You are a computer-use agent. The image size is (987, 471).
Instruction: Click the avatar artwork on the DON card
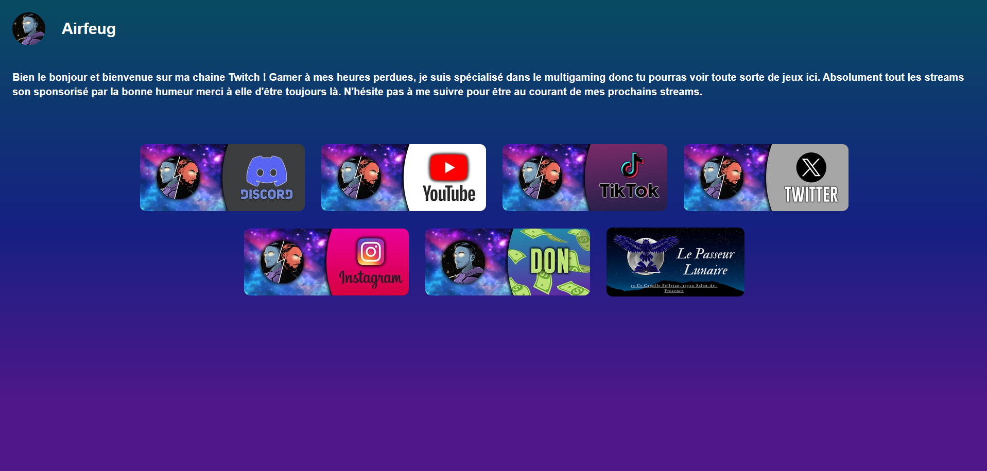tap(462, 261)
